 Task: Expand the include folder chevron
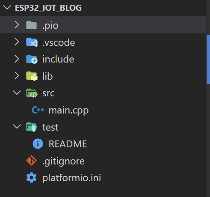click(x=17, y=59)
